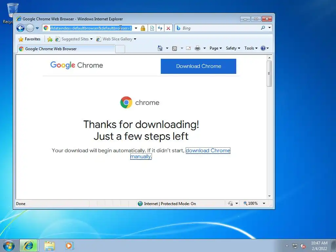The height and width of the screenshot is (252, 336).
Task: Show hidden tray icons arrow
Action: (x=287, y=246)
